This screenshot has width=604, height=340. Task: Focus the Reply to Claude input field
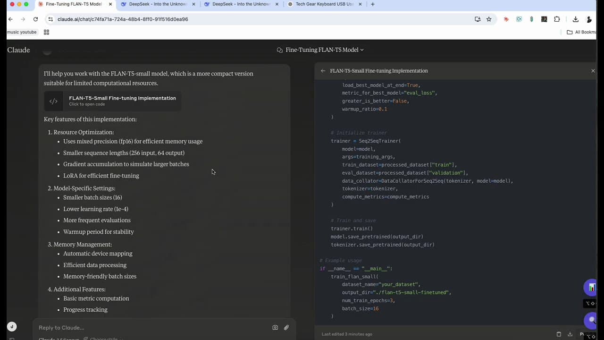(x=151, y=328)
